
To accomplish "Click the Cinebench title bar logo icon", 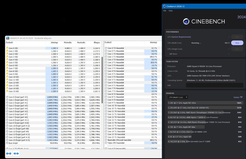I will [165, 6].
